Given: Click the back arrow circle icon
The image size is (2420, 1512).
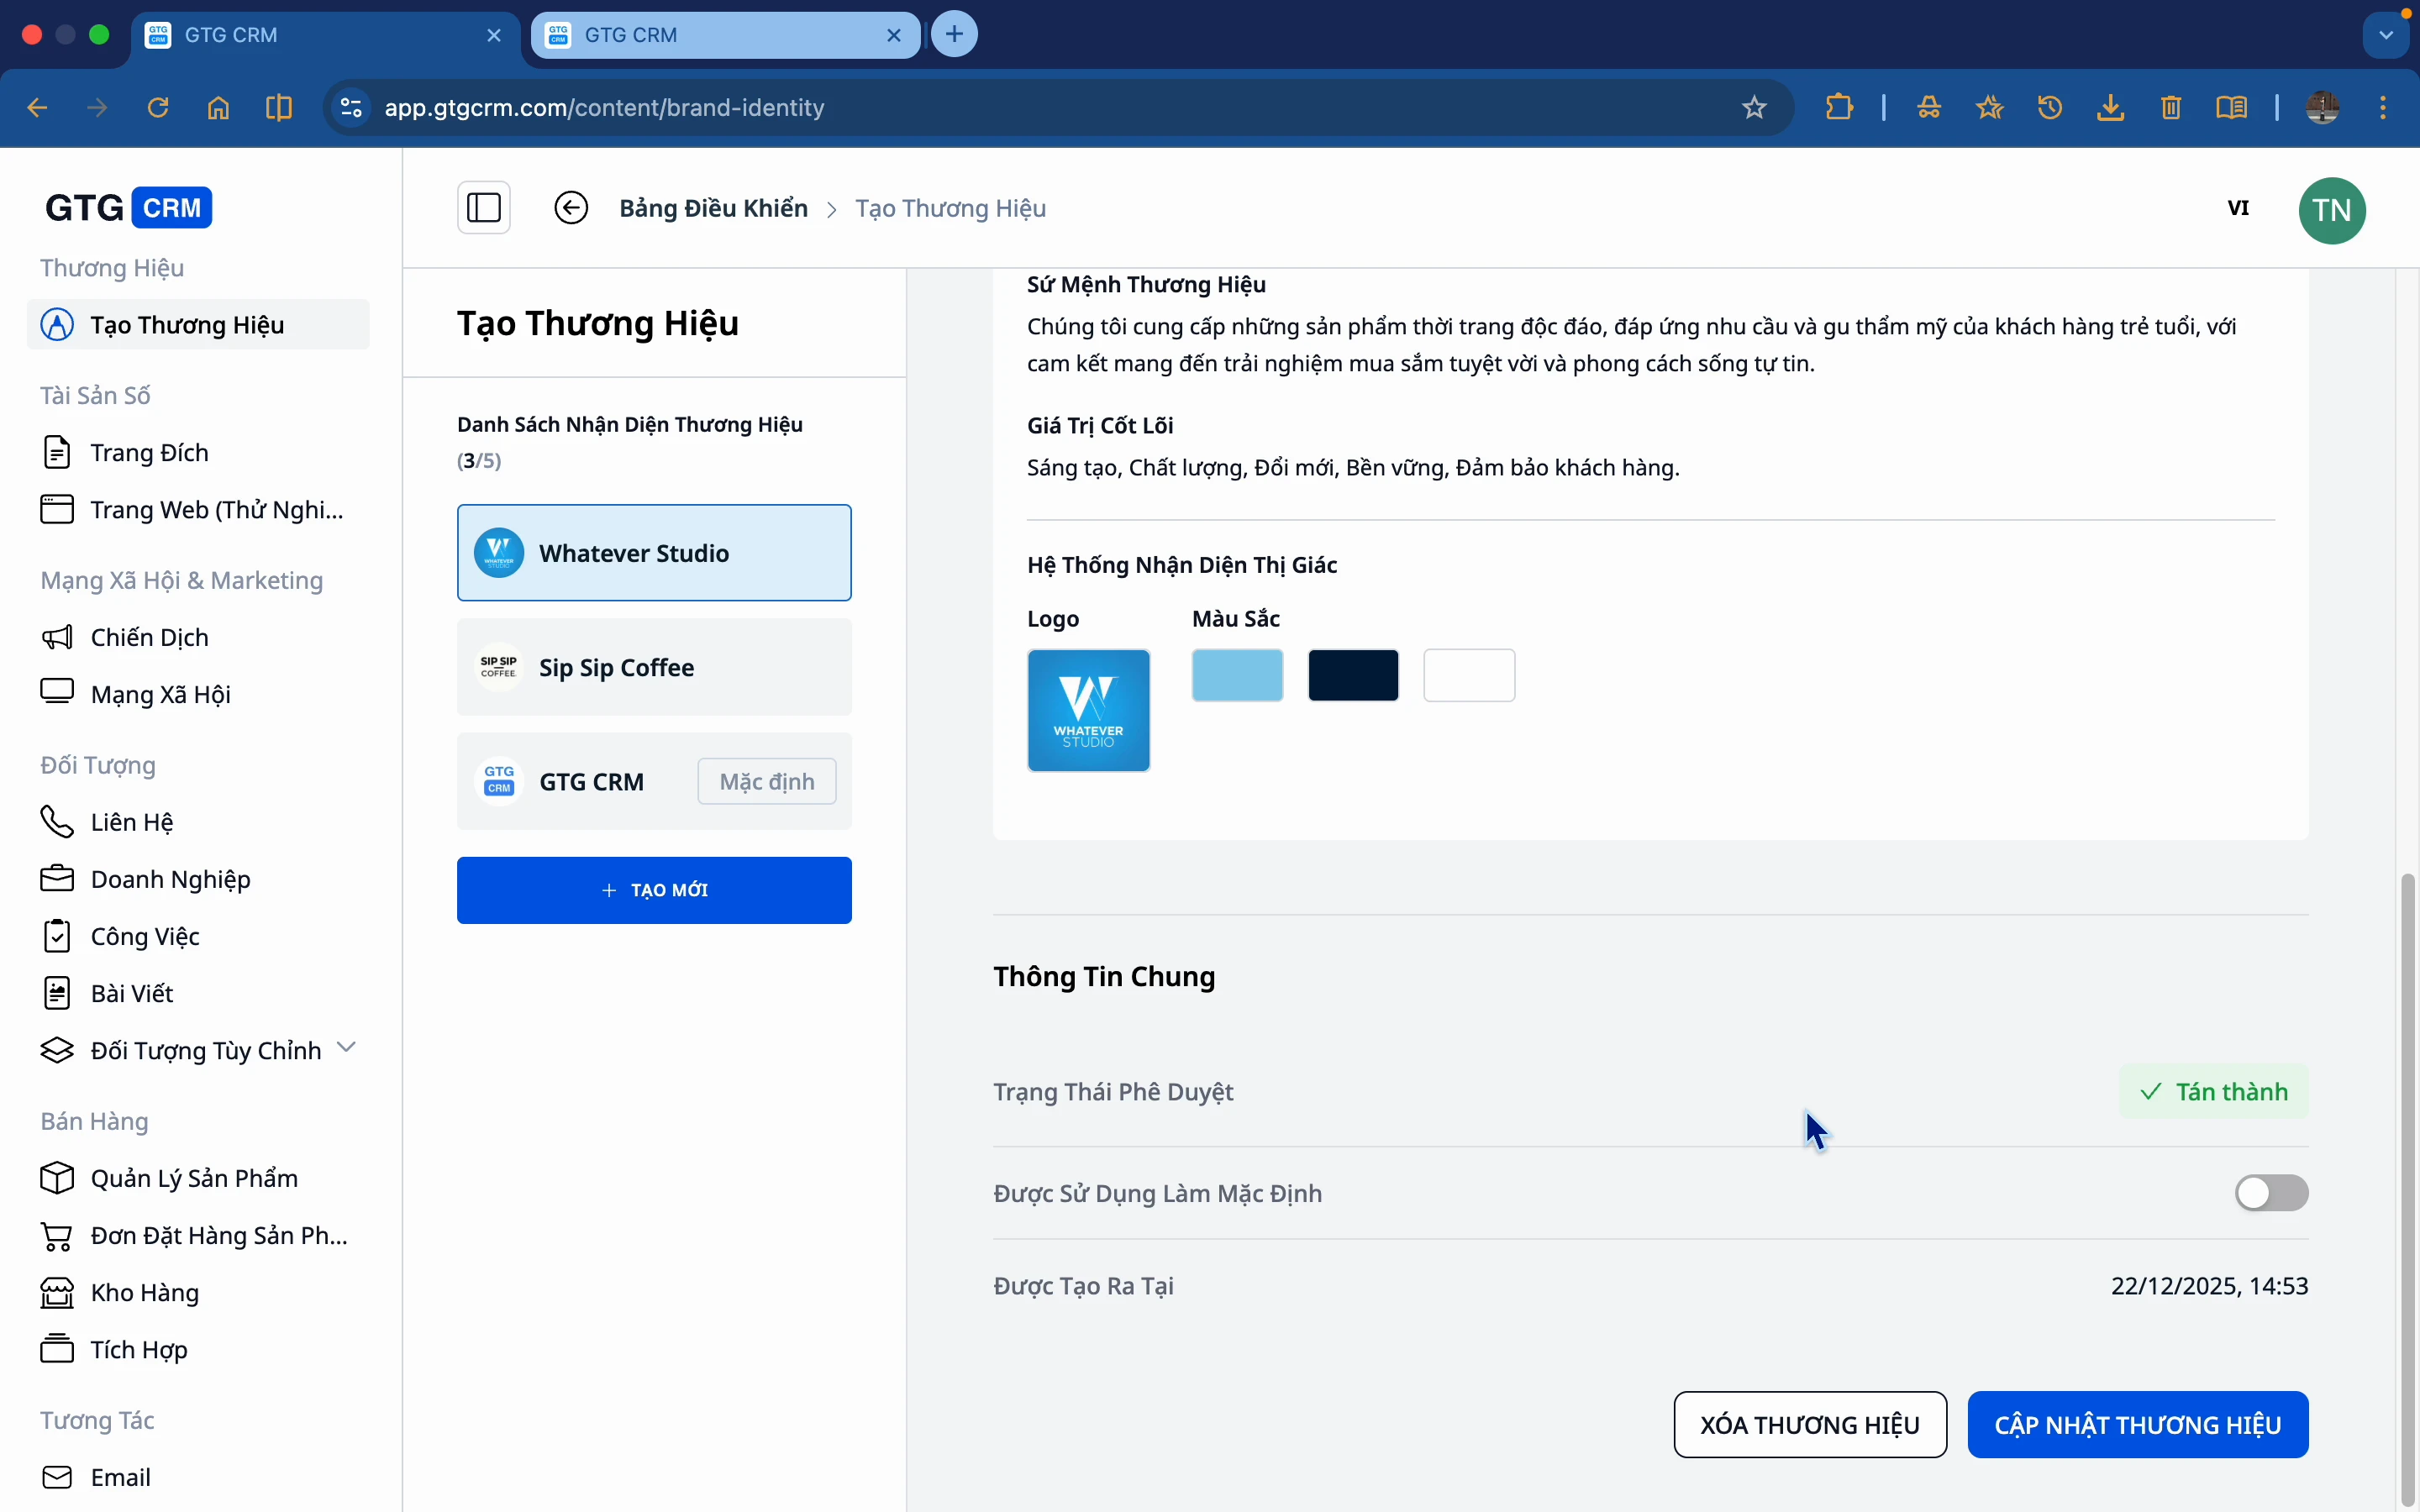Looking at the screenshot, I should 571,208.
